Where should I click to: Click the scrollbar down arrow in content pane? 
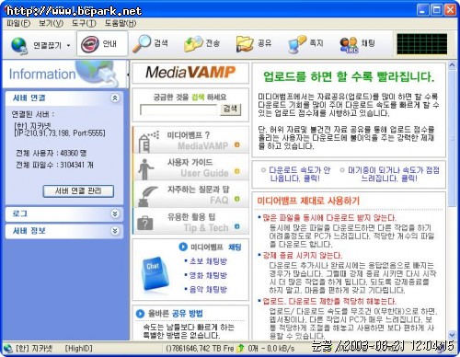[x=452, y=335]
